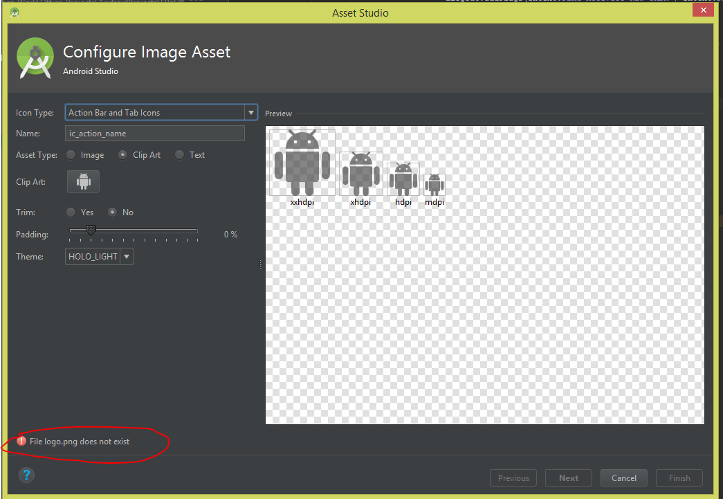Click the Android Studio logo in the header
The width and height of the screenshot is (723, 499).
point(35,58)
